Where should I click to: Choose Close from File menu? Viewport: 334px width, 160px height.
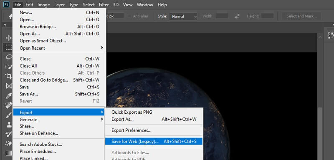click(x=59, y=59)
